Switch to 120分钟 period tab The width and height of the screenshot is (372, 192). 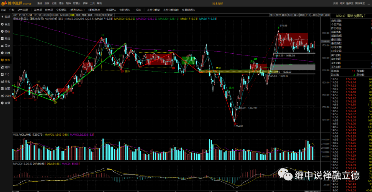click(64, 15)
